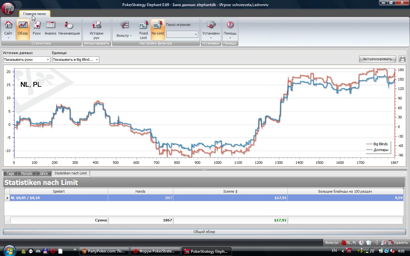Image resolution: width=410 pixels, height=256 pixels.
Task: Sort by the Spielart column header
Action: 59,191
